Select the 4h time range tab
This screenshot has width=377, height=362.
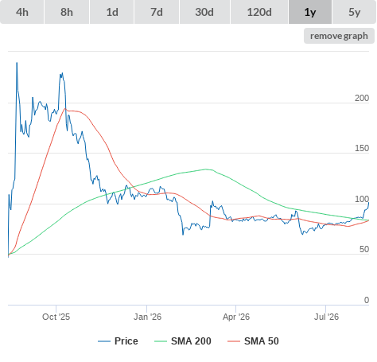point(22,12)
